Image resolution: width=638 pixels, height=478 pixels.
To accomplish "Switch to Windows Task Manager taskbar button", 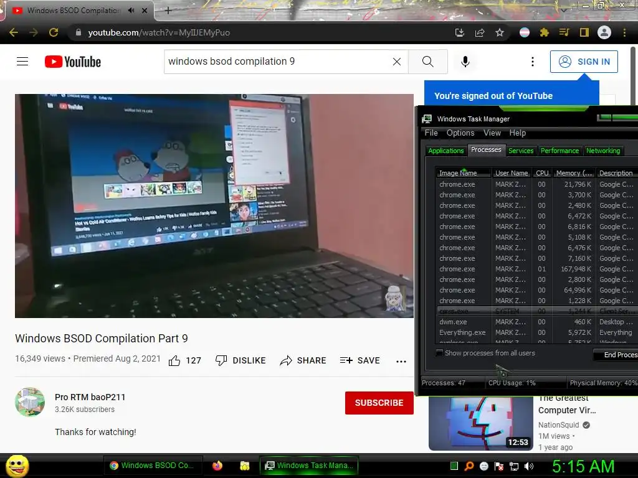I will [309, 466].
